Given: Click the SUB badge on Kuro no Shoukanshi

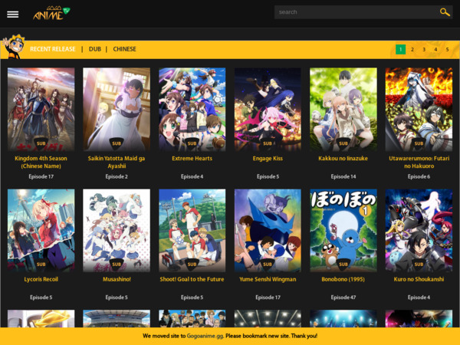Looking at the screenshot, I should point(419,264).
